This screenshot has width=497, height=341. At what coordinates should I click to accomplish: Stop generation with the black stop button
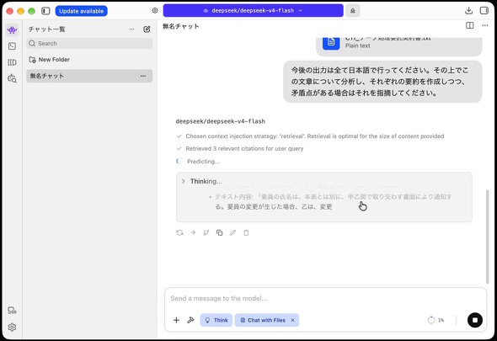click(475, 320)
